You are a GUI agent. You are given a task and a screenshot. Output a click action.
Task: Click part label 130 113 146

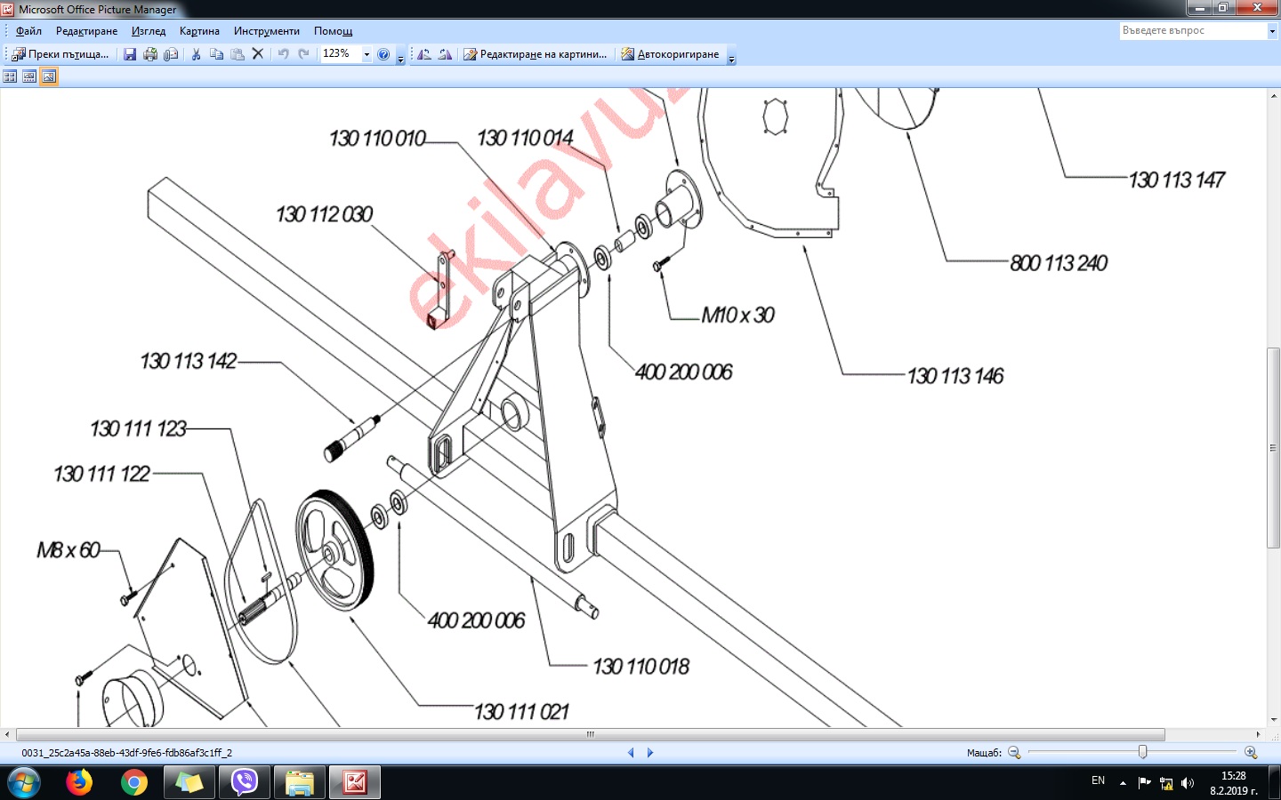955,376
